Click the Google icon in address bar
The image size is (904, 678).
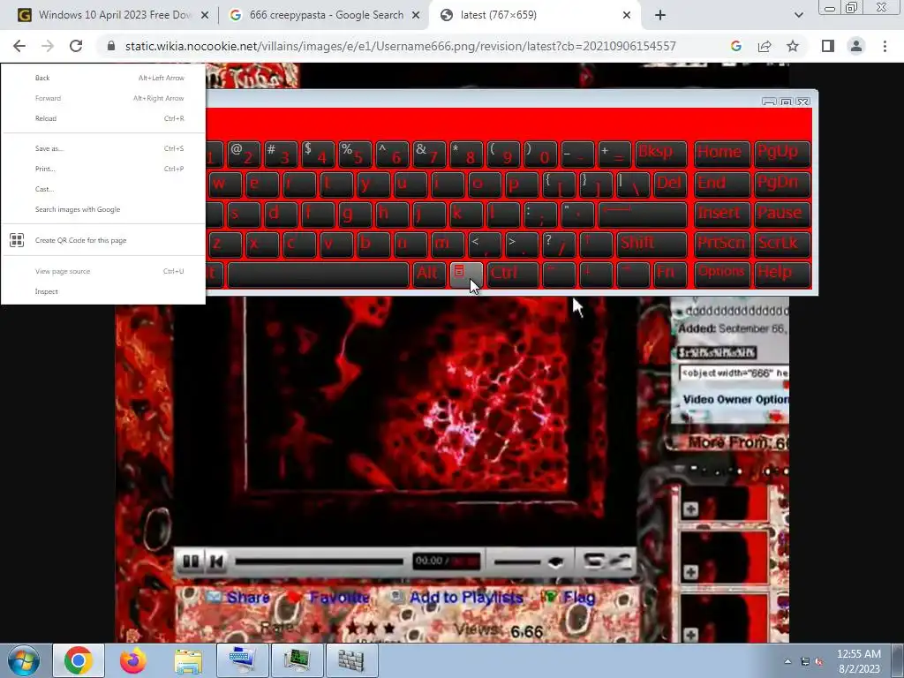(735, 46)
